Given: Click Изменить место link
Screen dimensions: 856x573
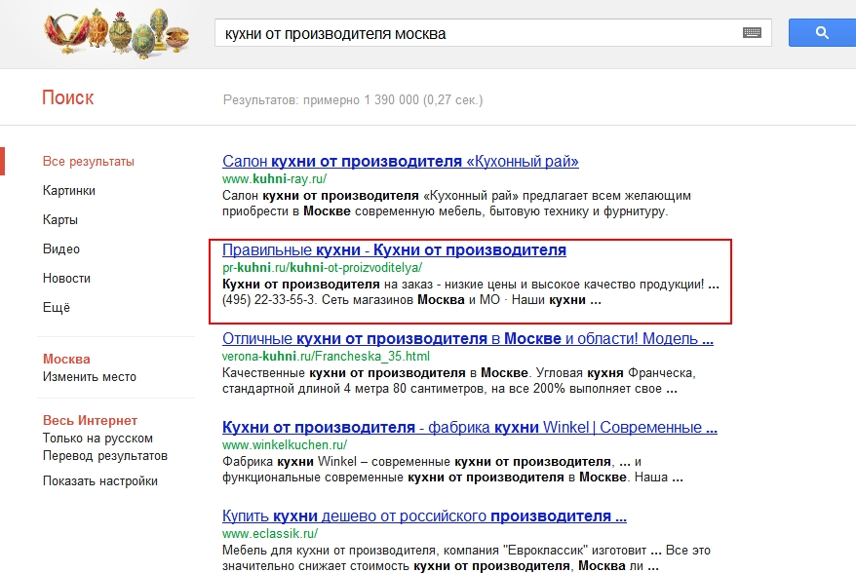Looking at the screenshot, I should 90,376.
